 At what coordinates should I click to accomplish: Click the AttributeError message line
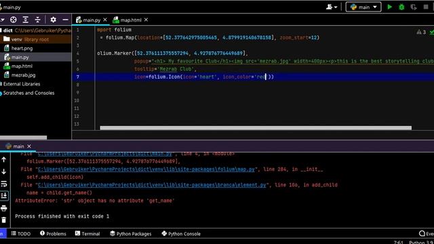click(x=95, y=201)
